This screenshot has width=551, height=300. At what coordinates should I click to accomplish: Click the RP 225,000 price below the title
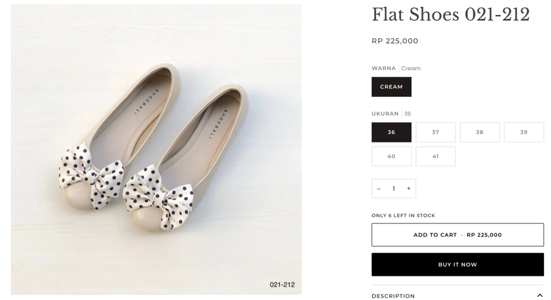395,41
